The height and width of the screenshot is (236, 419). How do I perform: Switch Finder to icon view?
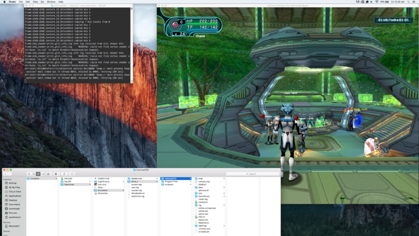[x=29, y=174]
